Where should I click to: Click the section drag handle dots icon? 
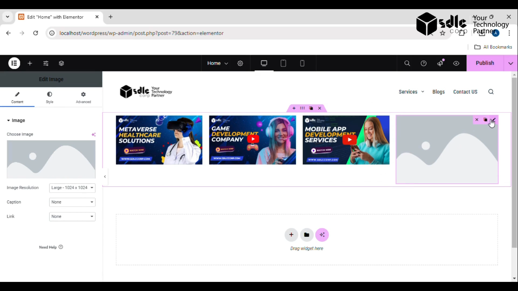(302, 108)
